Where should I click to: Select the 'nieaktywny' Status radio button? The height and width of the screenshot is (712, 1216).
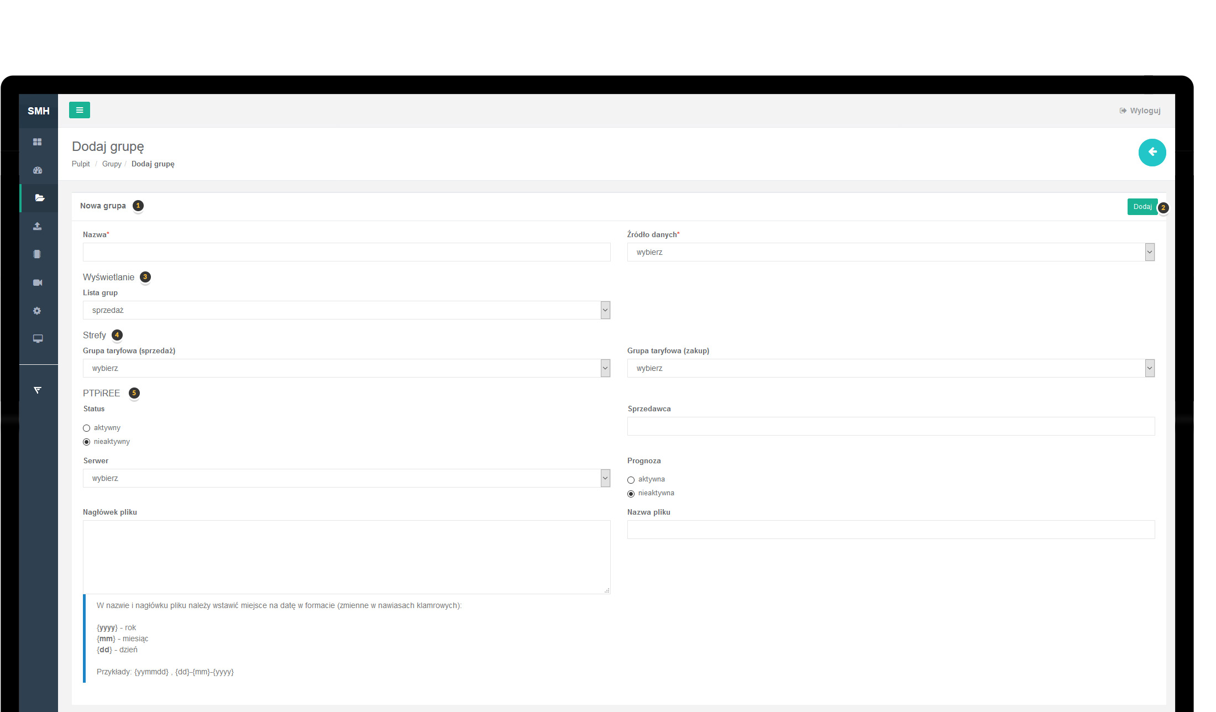click(x=87, y=442)
